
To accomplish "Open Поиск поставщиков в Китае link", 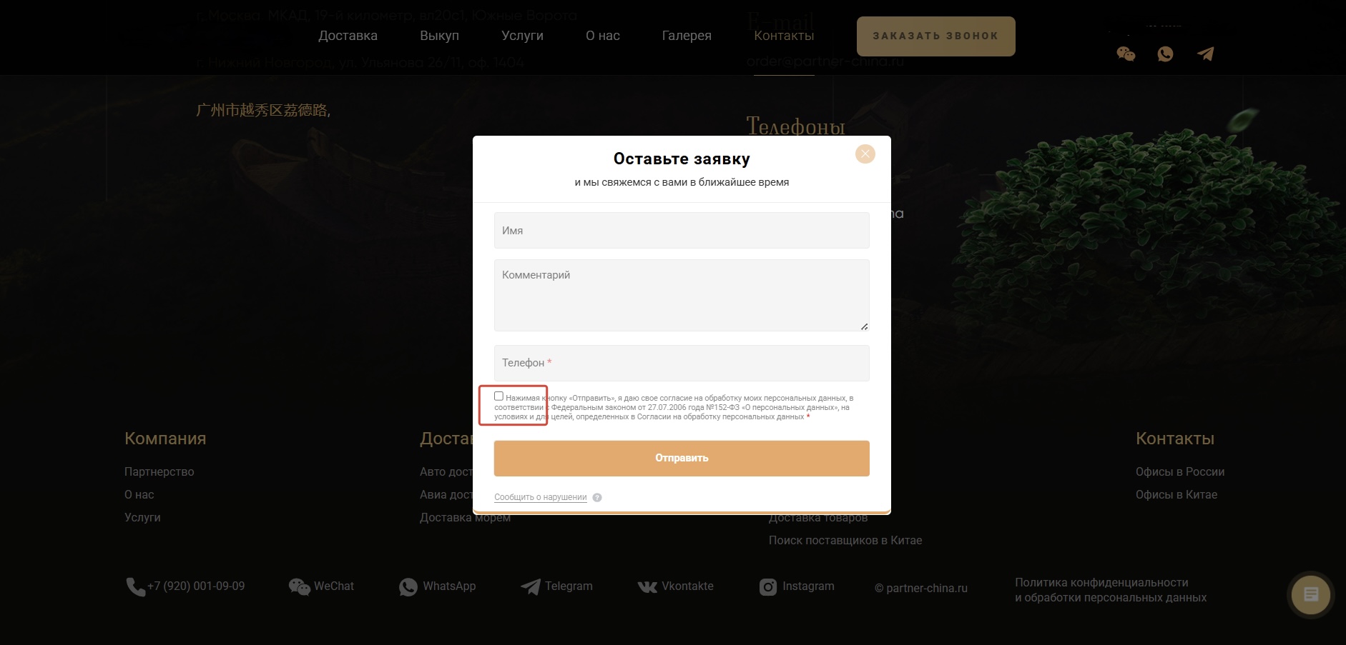I will (845, 540).
